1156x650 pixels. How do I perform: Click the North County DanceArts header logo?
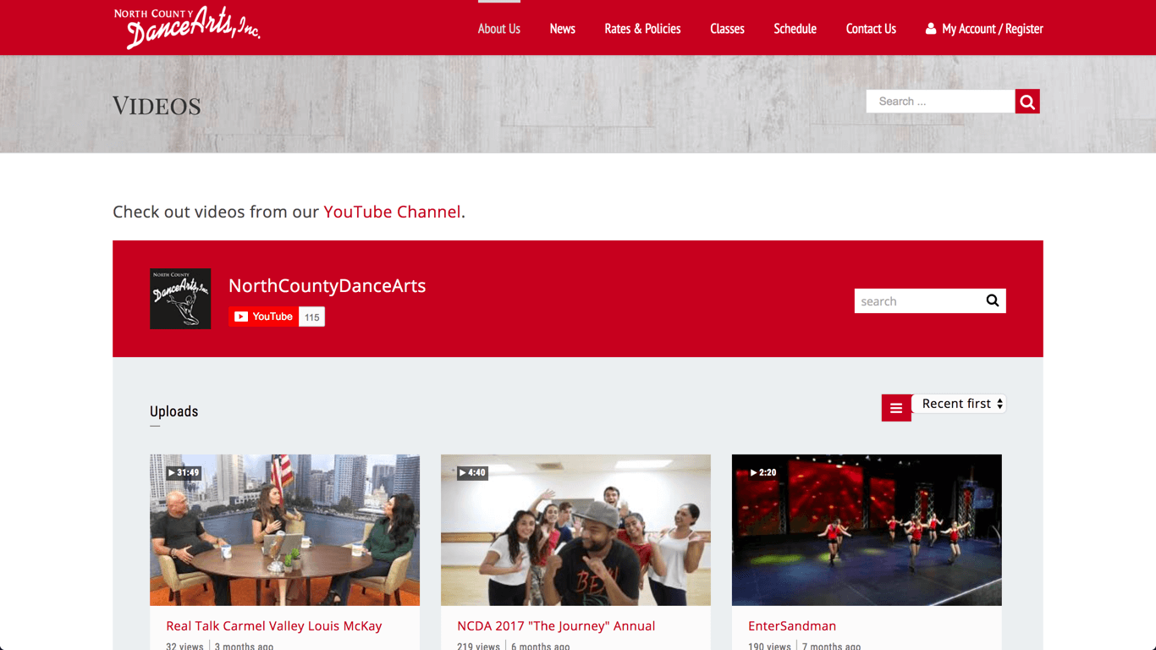click(x=187, y=28)
